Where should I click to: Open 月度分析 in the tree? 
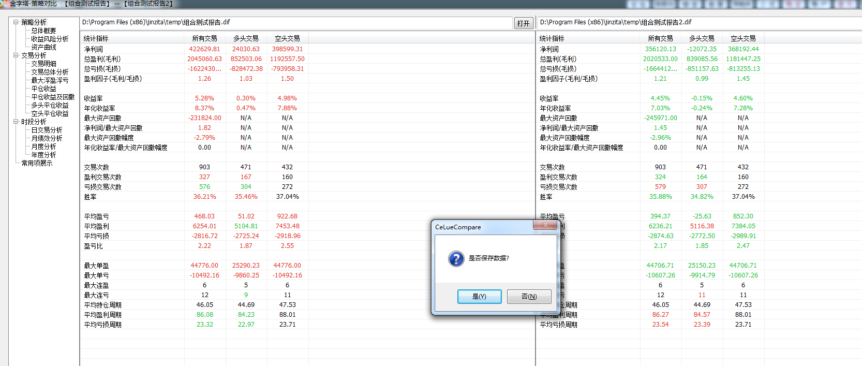tap(43, 147)
